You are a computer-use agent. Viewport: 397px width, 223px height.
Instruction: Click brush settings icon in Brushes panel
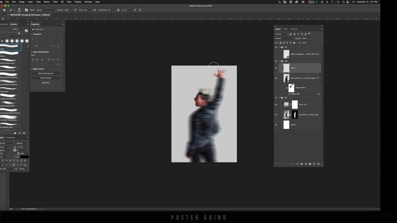[x=26, y=30]
